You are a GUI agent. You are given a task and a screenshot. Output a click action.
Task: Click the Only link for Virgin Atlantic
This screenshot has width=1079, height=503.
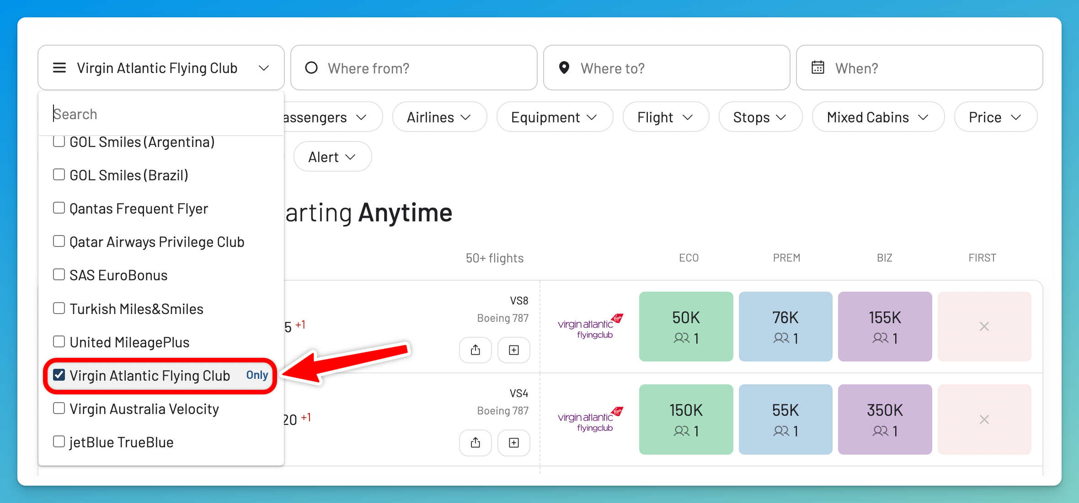257,375
